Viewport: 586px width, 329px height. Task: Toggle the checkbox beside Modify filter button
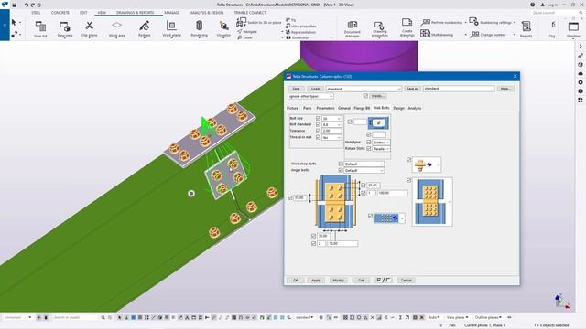[365, 96]
